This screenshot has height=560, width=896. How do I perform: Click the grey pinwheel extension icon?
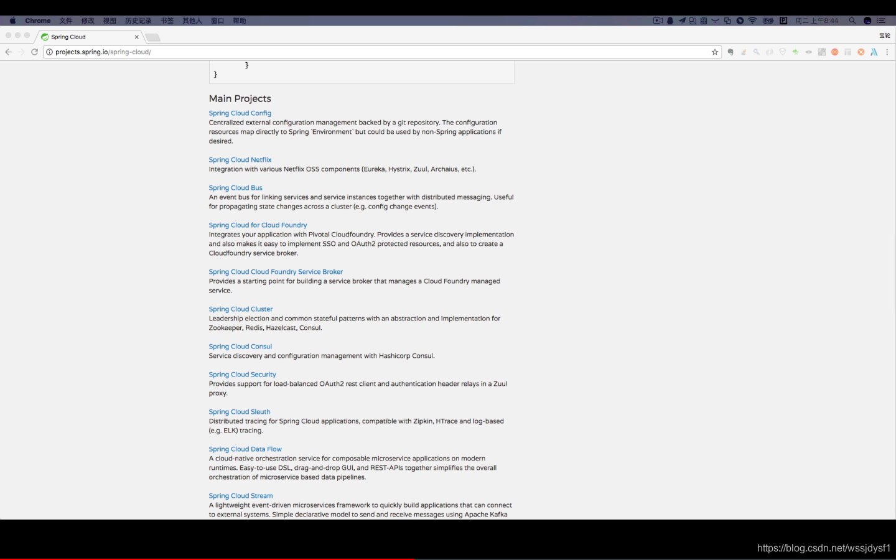coord(822,52)
